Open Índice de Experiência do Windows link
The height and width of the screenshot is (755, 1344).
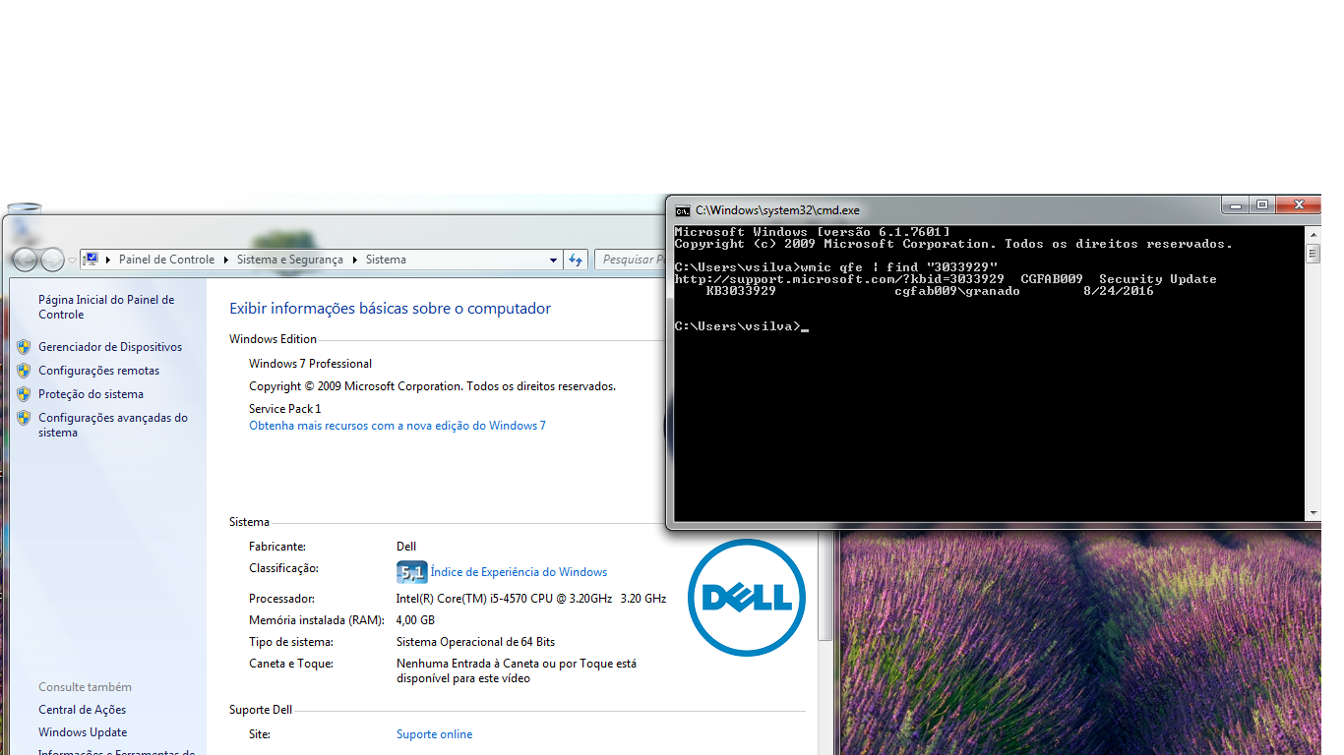[519, 572]
